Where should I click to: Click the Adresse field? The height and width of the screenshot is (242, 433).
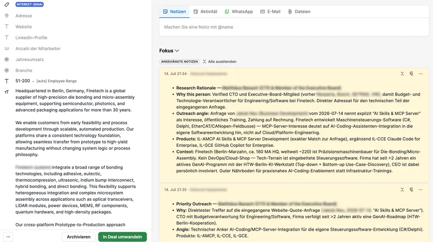coord(24,16)
